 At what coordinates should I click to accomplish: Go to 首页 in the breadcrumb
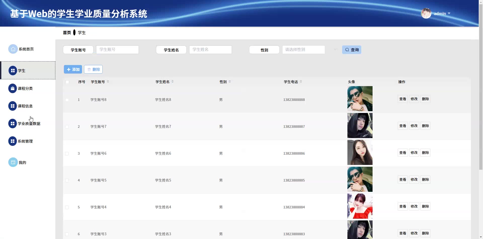point(67,33)
